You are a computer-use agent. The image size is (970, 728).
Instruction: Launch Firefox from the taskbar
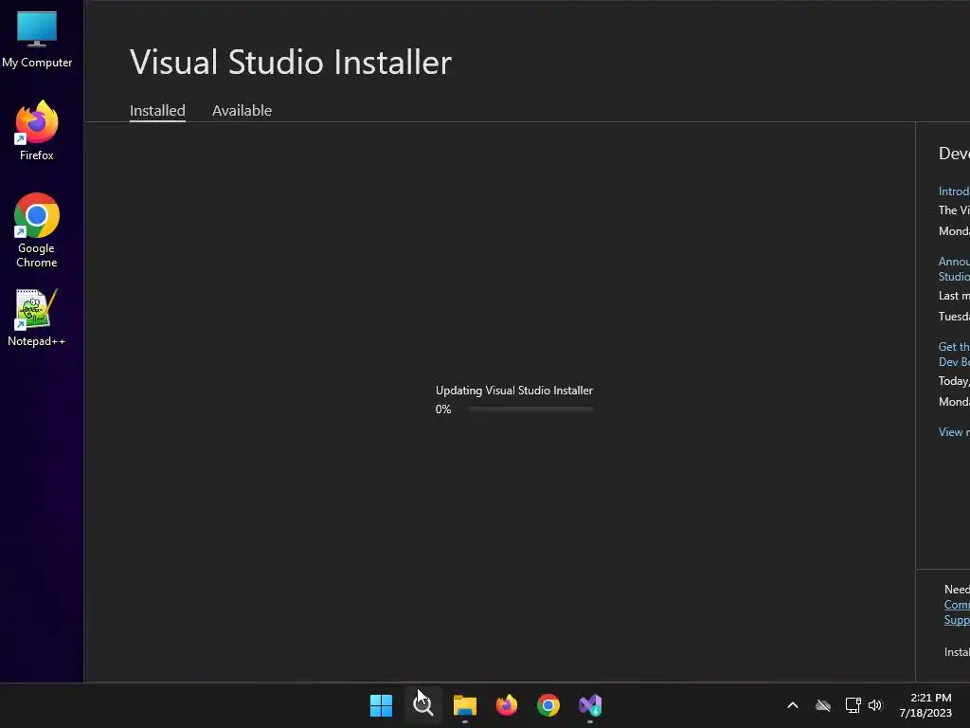(507, 705)
